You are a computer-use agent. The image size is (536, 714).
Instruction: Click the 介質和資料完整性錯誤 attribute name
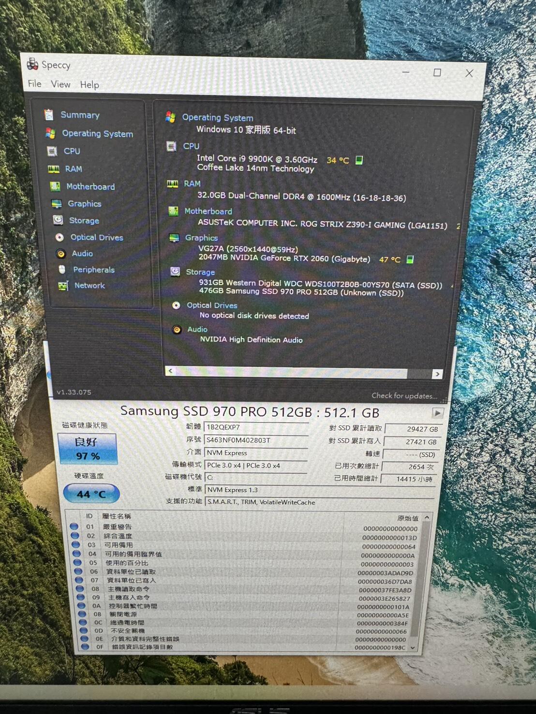tap(146, 639)
